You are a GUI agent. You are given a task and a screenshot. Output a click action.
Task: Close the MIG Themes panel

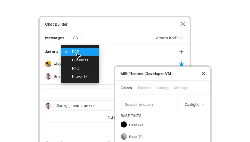click(x=203, y=73)
